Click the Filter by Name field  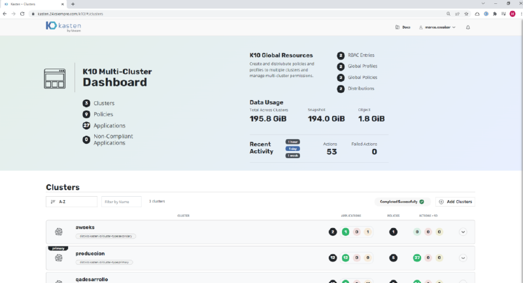tap(122, 202)
